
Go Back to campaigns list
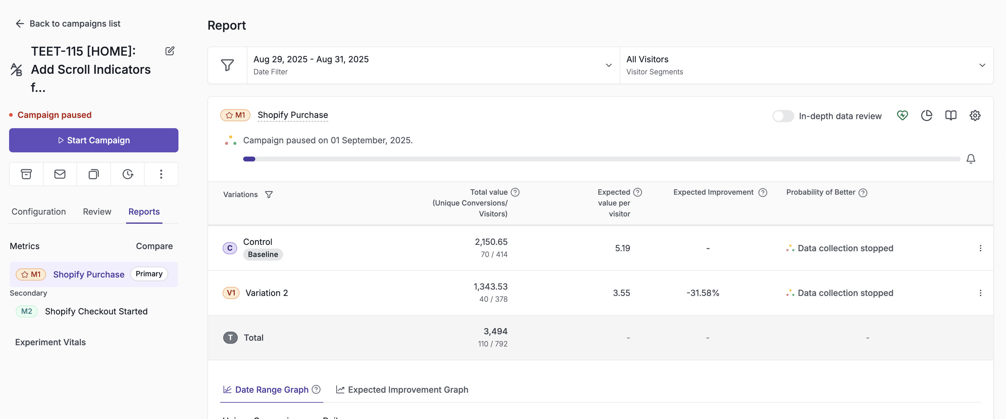pyautogui.click(x=68, y=24)
